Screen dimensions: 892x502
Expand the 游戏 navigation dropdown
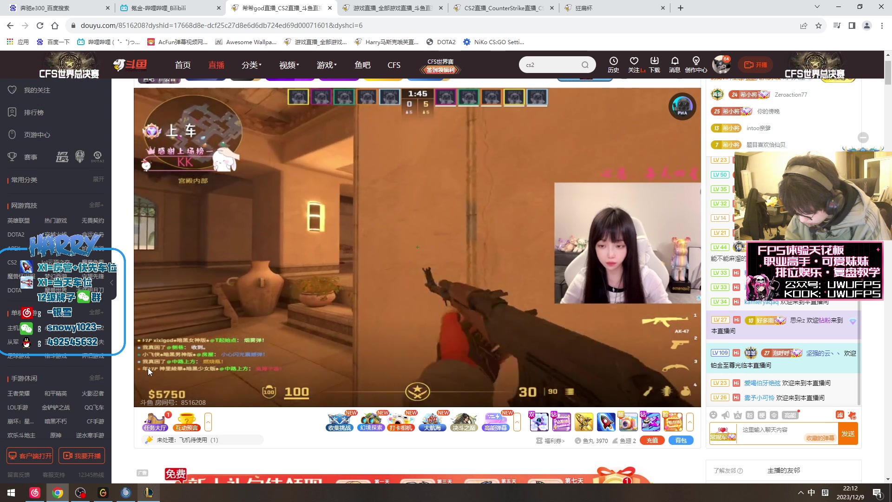point(327,65)
